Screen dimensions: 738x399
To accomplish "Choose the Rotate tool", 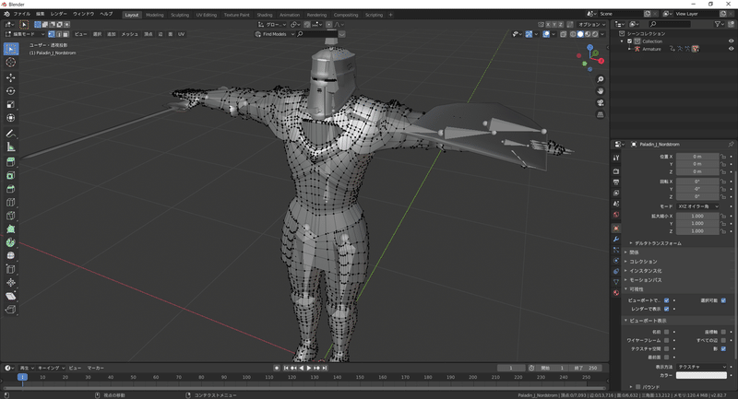I will (x=11, y=91).
